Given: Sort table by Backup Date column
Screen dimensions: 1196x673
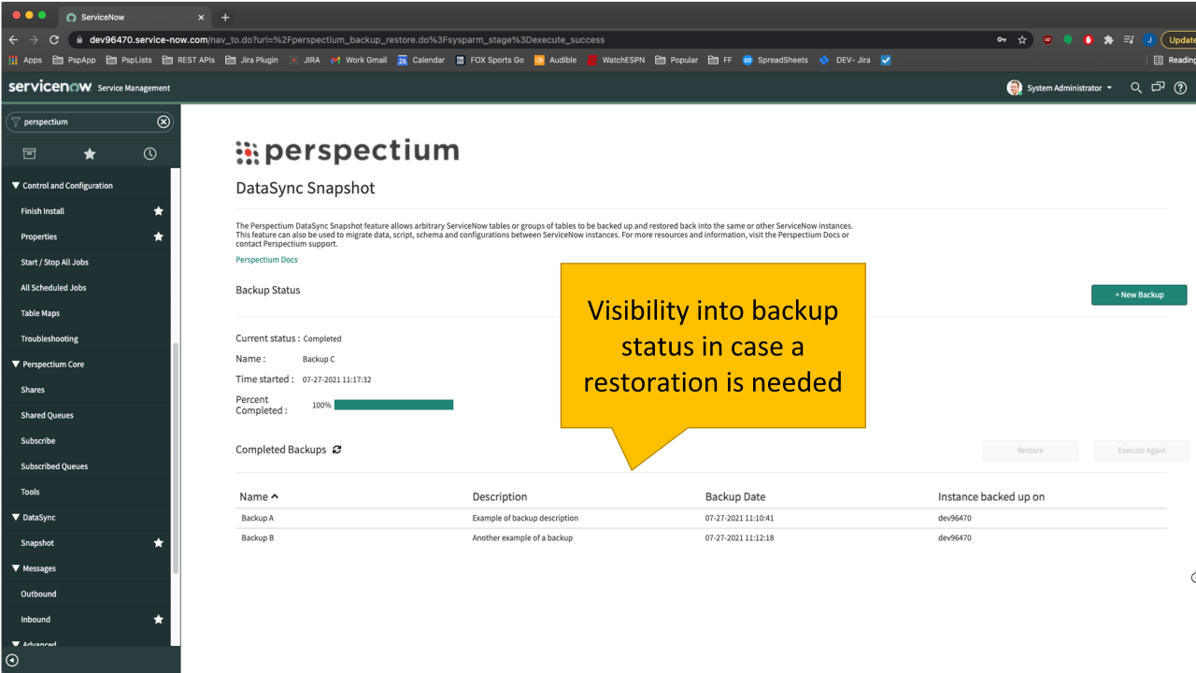Looking at the screenshot, I should pos(735,496).
